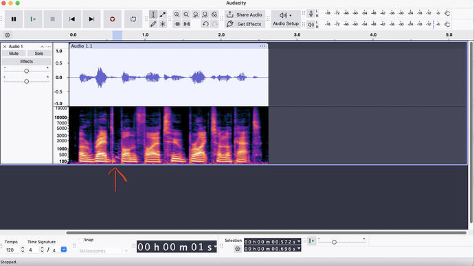The width and height of the screenshot is (474, 266).
Task: Silence the audio selection
Action: 187,24
